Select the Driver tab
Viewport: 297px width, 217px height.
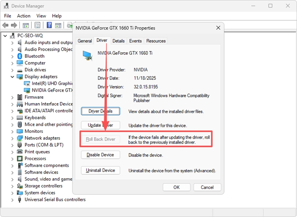[102, 40]
